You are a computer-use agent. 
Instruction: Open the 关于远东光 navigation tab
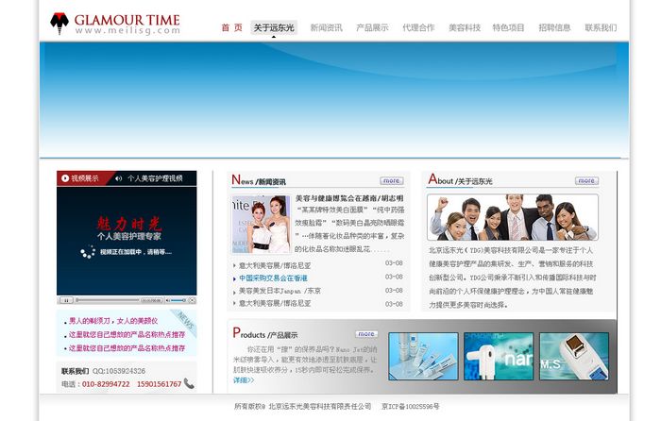[x=274, y=28]
